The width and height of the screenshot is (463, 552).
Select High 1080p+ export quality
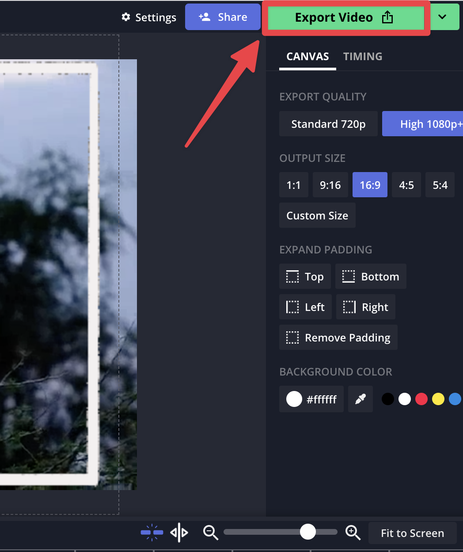pyautogui.click(x=423, y=124)
